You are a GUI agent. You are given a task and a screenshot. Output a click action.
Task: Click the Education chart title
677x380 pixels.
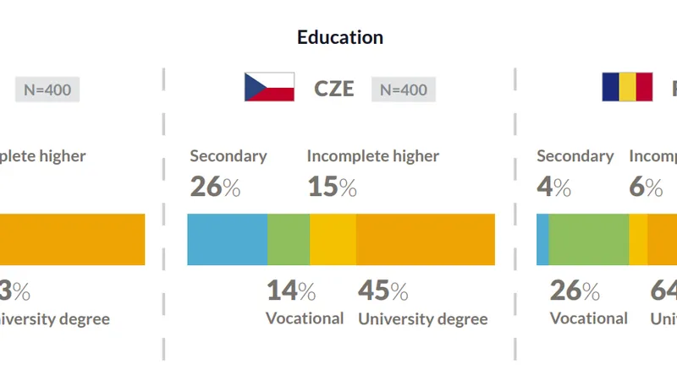tap(340, 37)
